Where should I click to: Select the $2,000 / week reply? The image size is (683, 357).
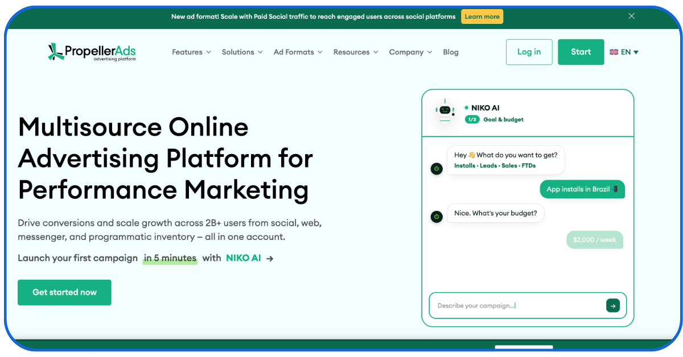click(595, 240)
